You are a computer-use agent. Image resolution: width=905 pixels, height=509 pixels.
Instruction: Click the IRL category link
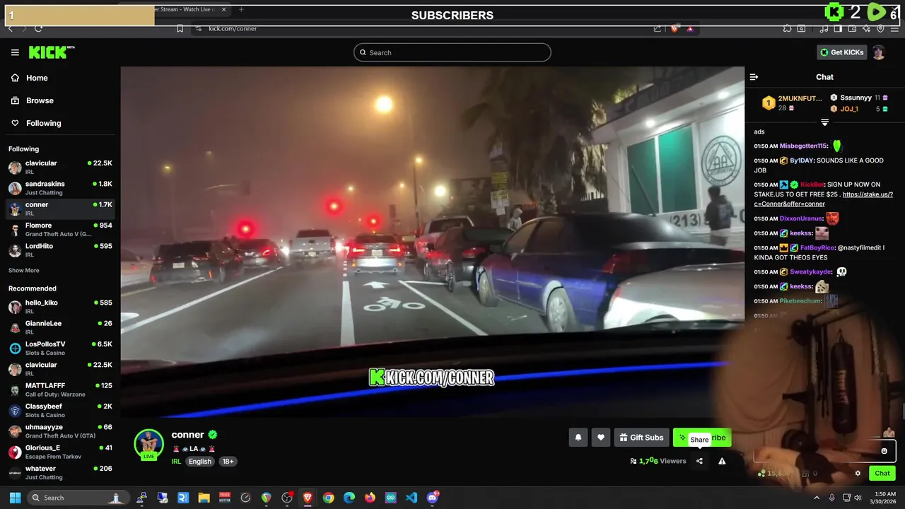tap(176, 462)
